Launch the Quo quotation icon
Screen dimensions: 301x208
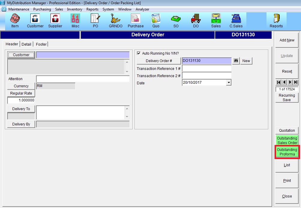pyautogui.click(x=156, y=20)
